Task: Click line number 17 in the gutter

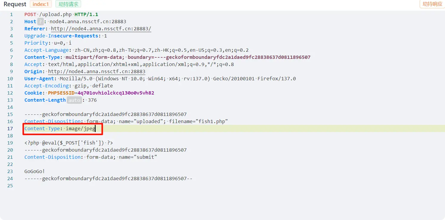Action: [10, 128]
